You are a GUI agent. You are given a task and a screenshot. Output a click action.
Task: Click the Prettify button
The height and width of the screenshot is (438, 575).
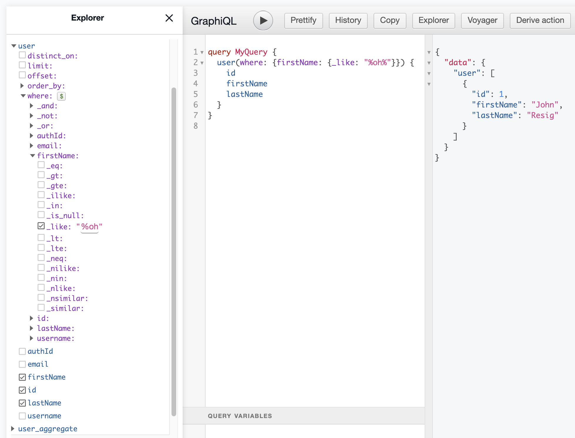click(303, 21)
